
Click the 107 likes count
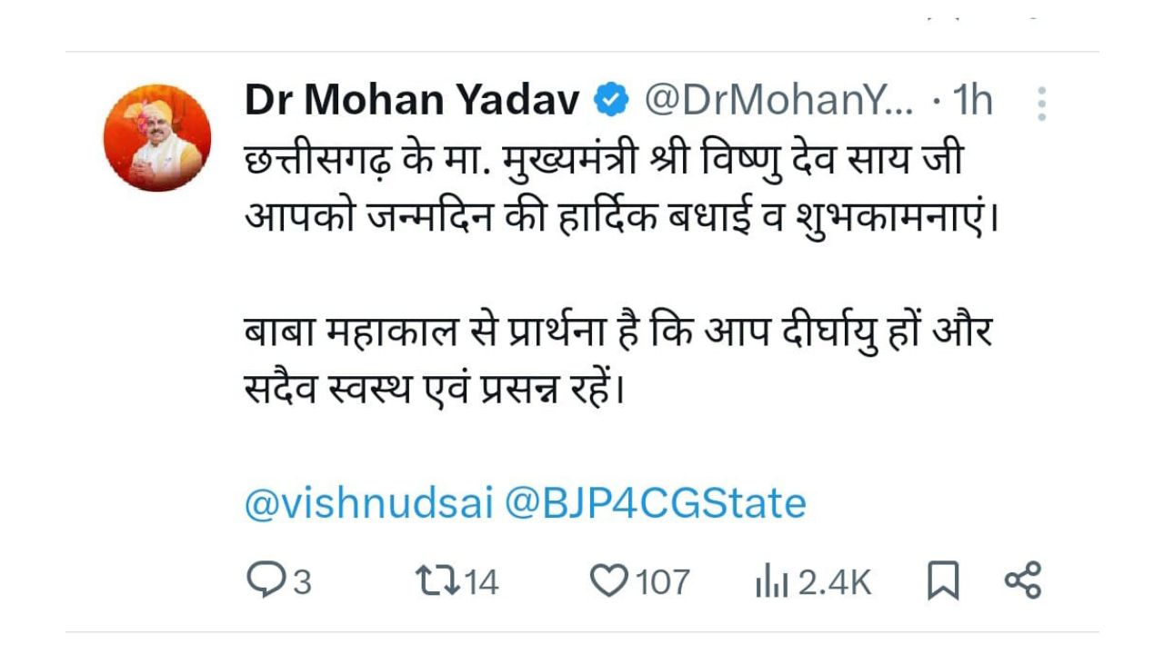click(662, 581)
